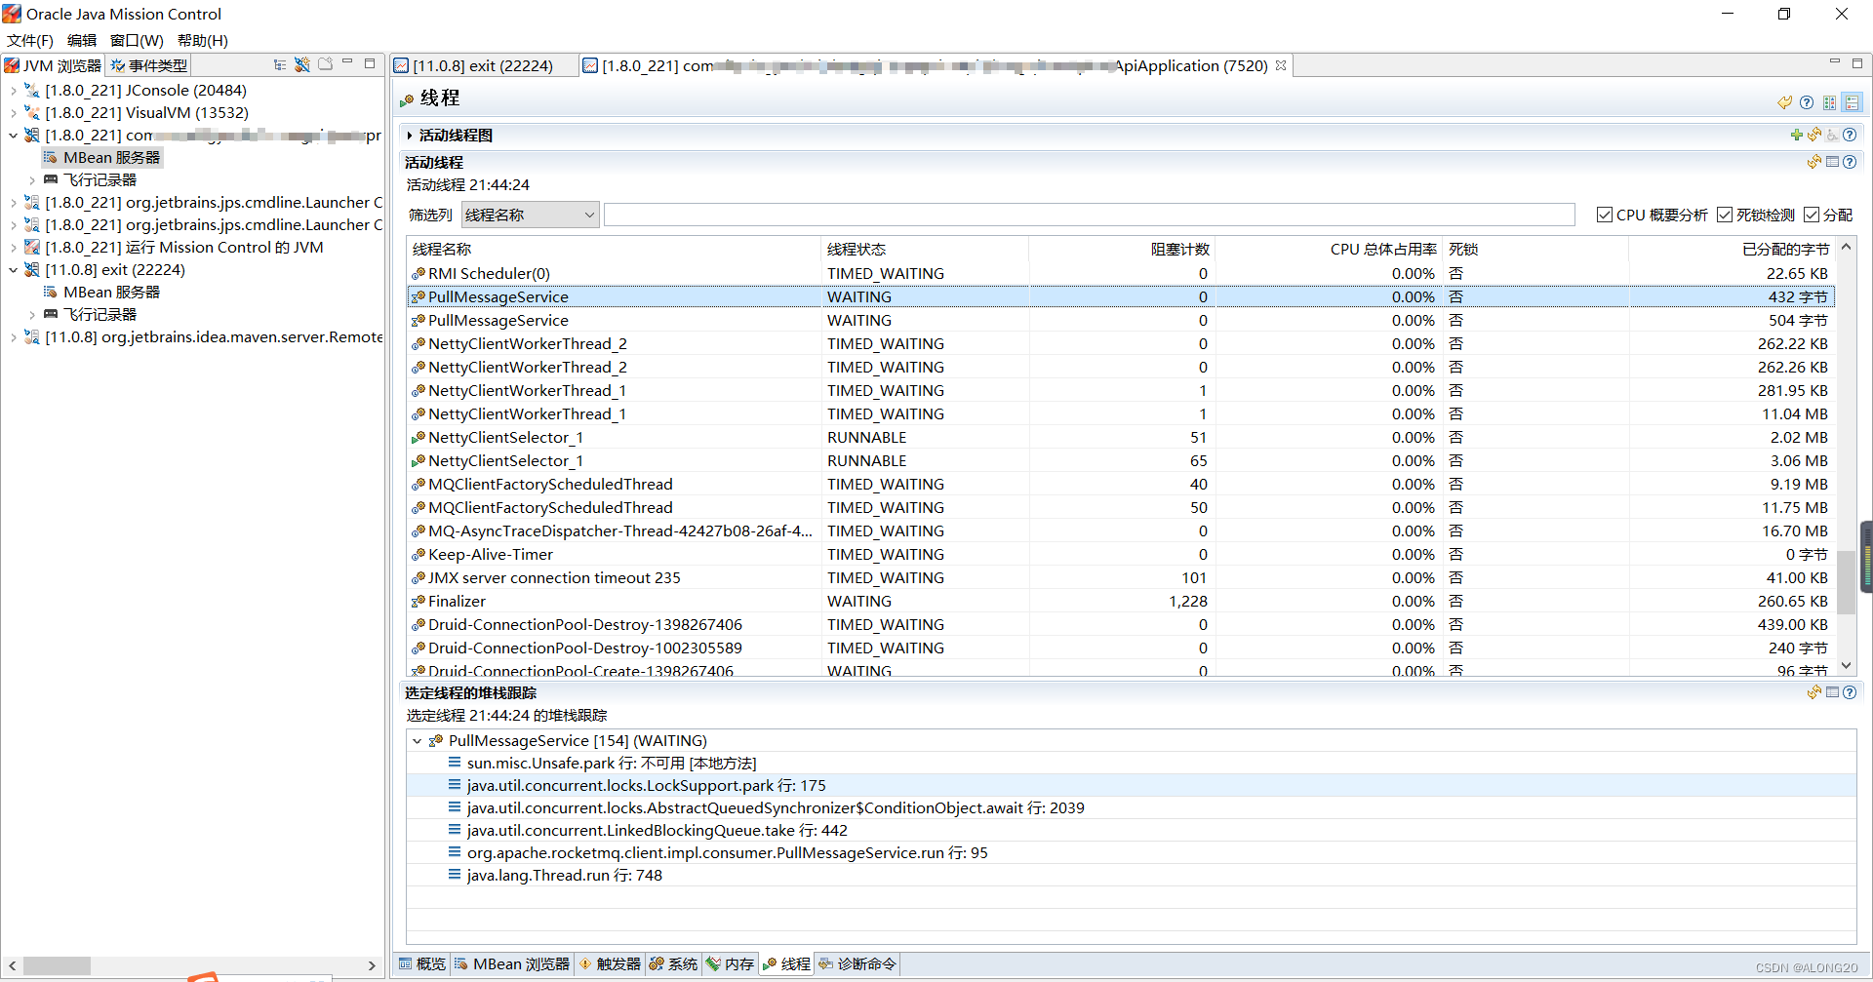Open 帮助(H) menu

coord(203,40)
